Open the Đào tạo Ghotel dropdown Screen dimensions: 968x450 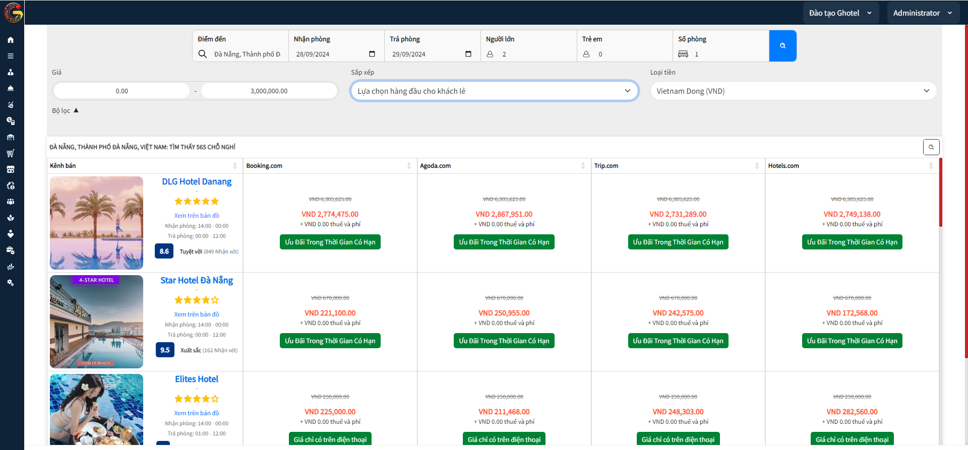(x=840, y=13)
